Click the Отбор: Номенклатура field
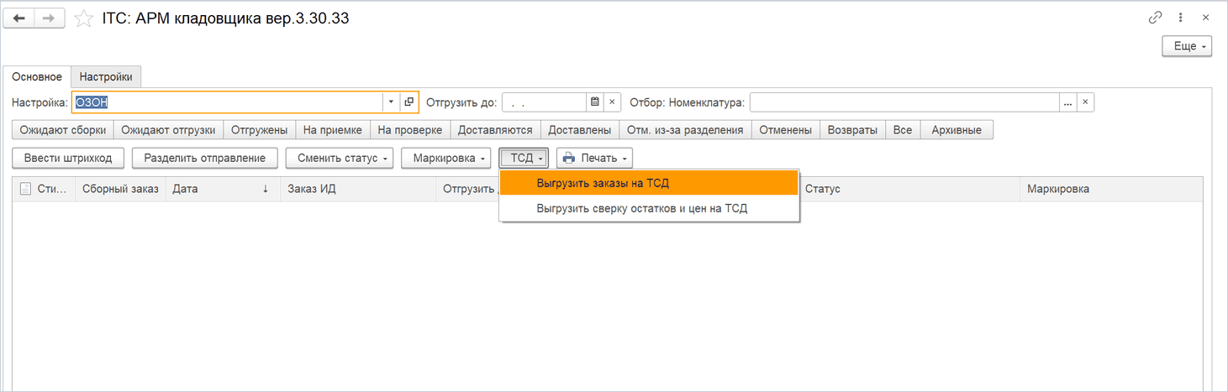The height and width of the screenshot is (392, 1228). (904, 102)
